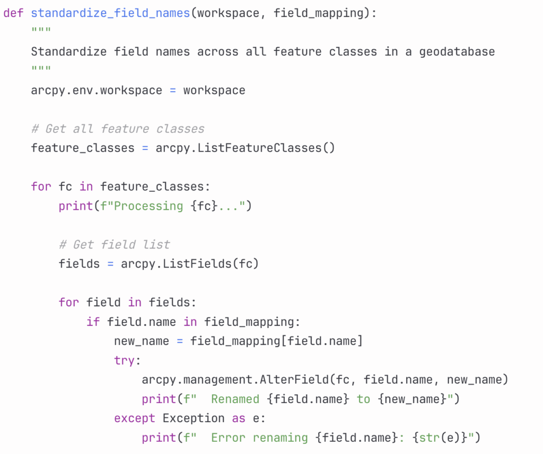
Task: Click the docstring text about standardizing field names
Action: [x=263, y=51]
